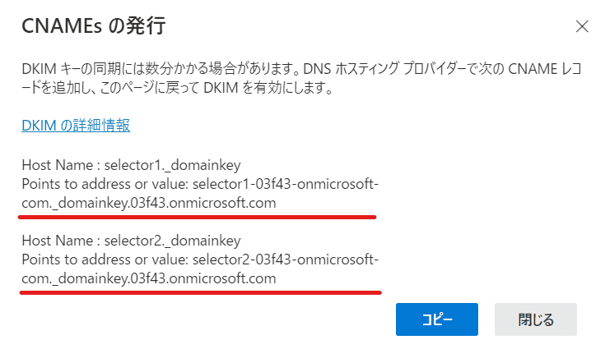605x349 pixels.
Task: Click the CNAMEs の発行 dialog title
Action: [x=93, y=26]
